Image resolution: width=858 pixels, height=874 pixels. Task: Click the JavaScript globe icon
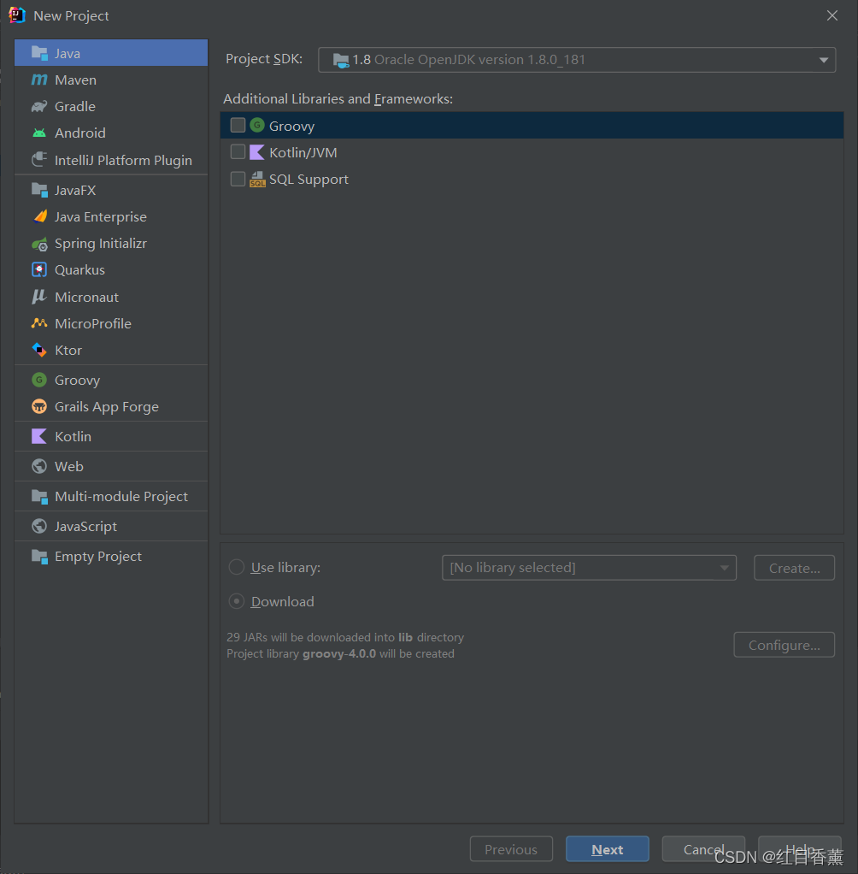[x=39, y=526]
